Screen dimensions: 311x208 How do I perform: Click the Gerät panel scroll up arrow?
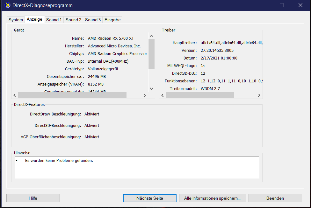pos(152,36)
